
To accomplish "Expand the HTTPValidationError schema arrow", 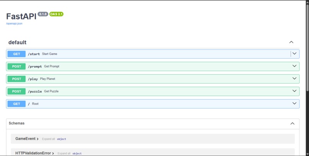I will [x=53, y=153].
